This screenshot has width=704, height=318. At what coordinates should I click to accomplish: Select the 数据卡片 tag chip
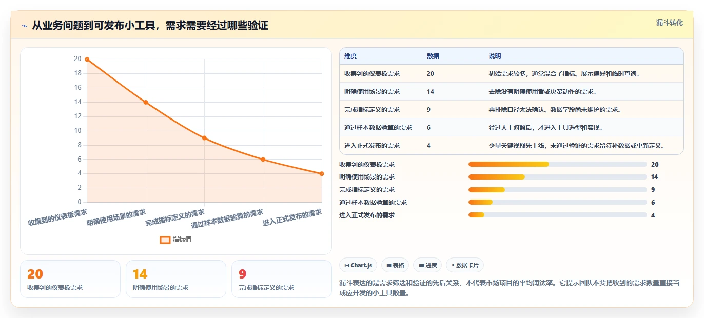(465, 265)
